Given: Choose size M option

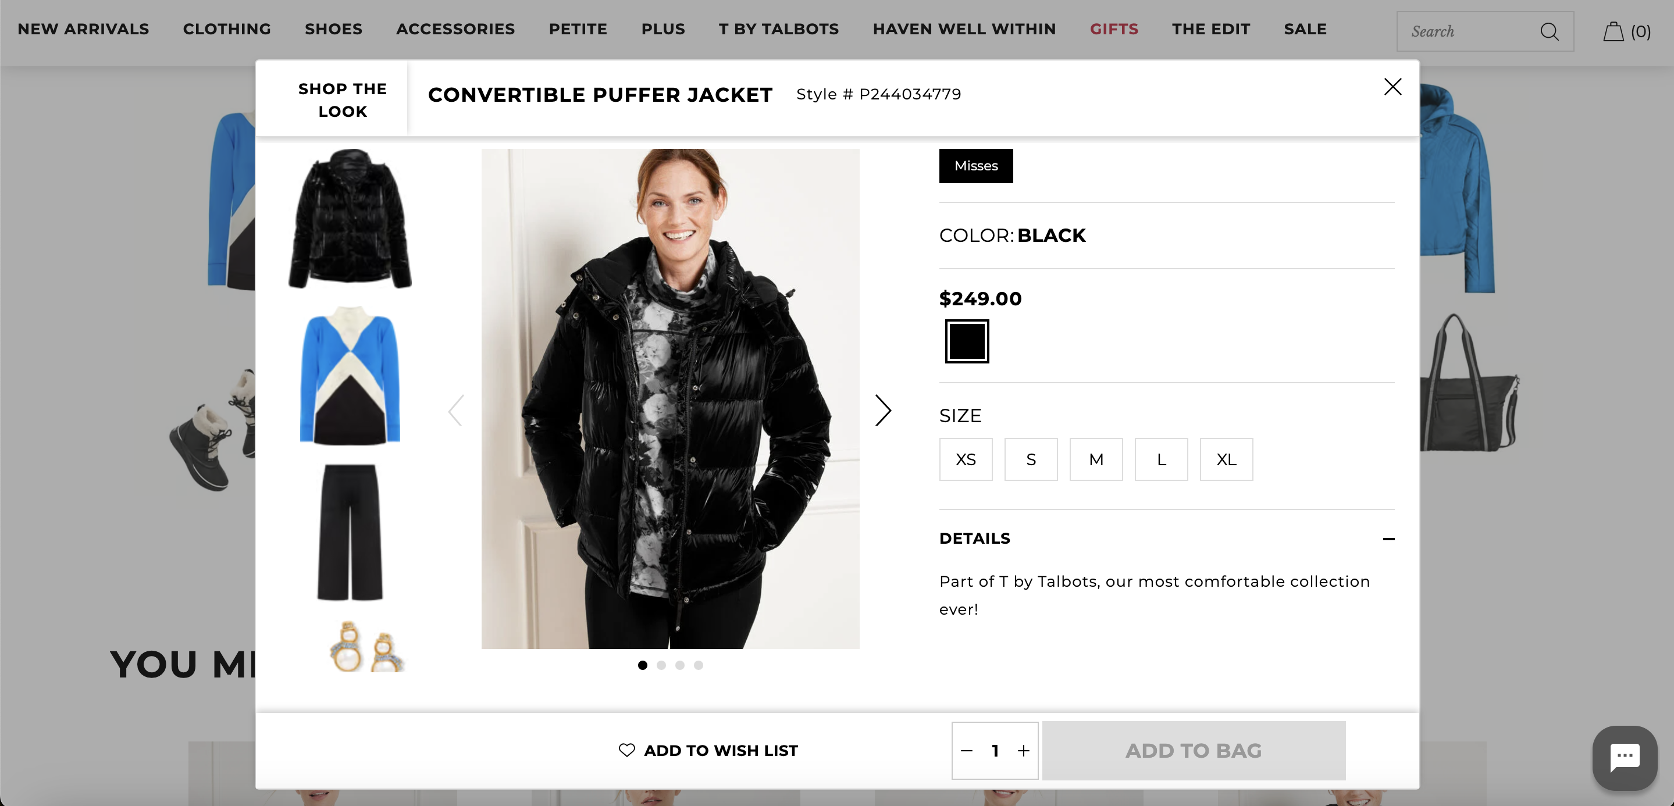Looking at the screenshot, I should [1096, 460].
